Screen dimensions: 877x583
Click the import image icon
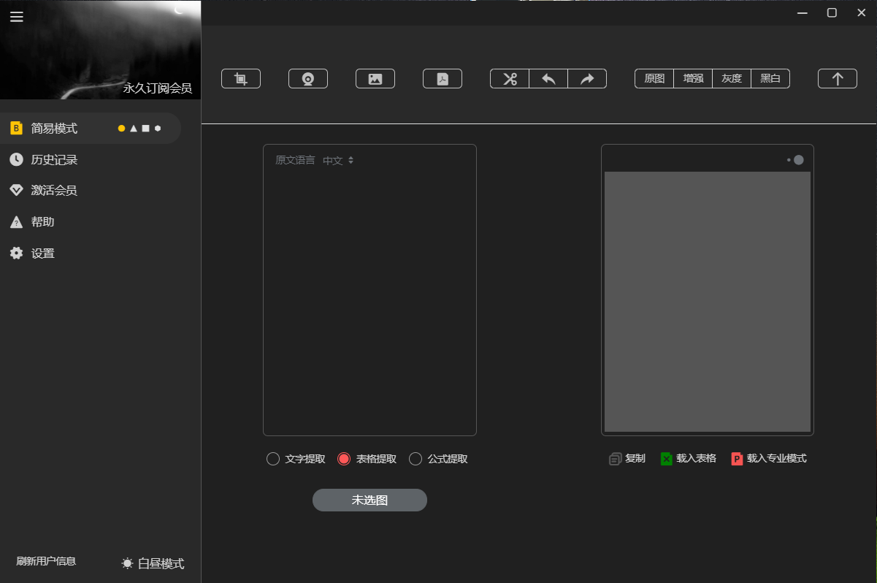click(375, 79)
